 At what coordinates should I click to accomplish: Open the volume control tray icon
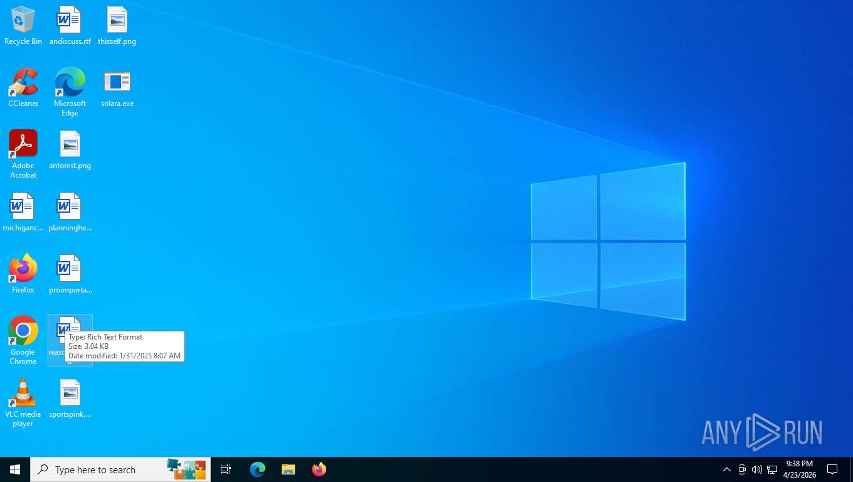click(x=757, y=469)
